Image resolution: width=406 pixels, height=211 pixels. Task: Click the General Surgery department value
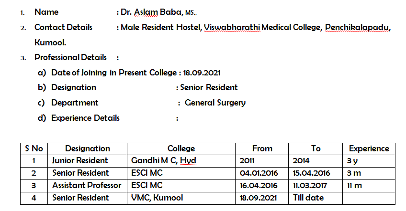[215, 103]
